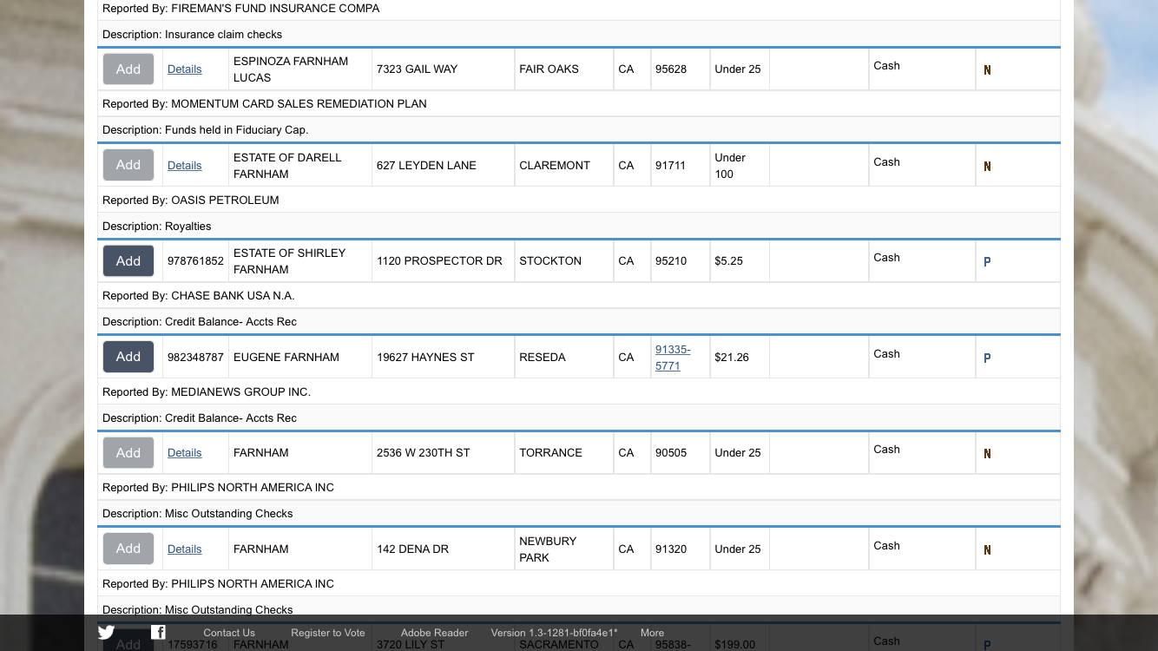Click the name ESTATE OF SHIRLEY FARNHAM
Screen dimensions: 1158x651
(290, 261)
